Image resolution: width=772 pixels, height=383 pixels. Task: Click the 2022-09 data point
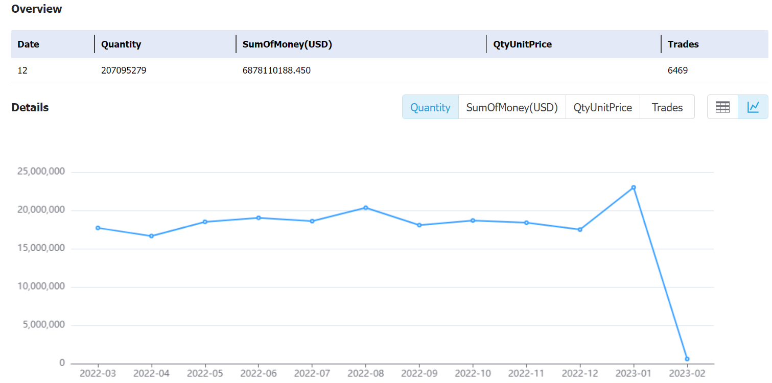[x=419, y=225]
